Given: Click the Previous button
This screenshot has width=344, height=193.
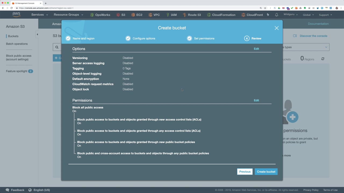Looking at the screenshot, I should coord(245,172).
